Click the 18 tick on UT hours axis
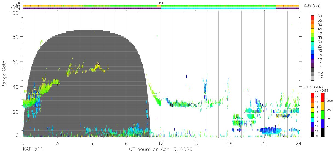The image size is (336, 155). click(x=230, y=143)
